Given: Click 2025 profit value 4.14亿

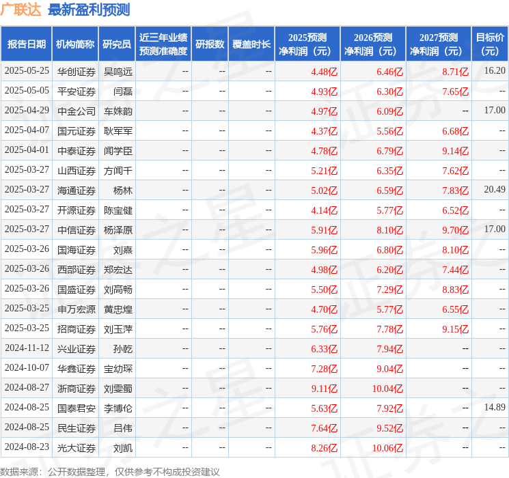Looking at the screenshot, I should tap(325, 210).
